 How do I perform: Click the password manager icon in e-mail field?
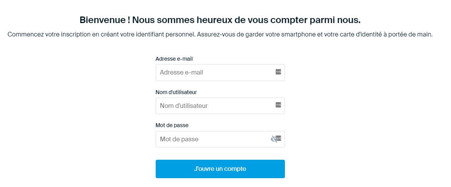(278, 72)
